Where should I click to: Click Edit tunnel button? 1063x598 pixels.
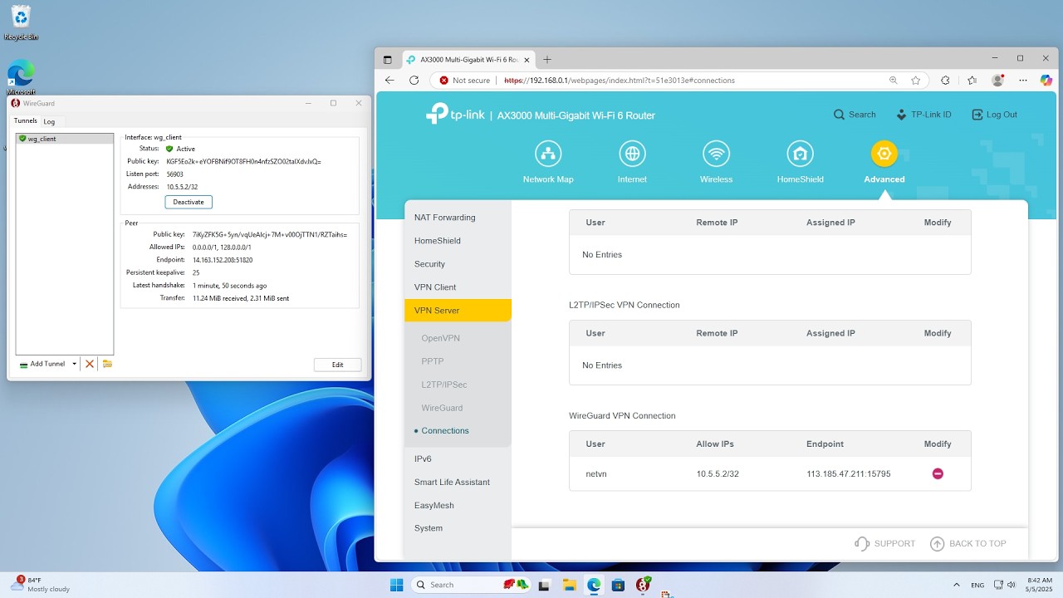pos(337,365)
